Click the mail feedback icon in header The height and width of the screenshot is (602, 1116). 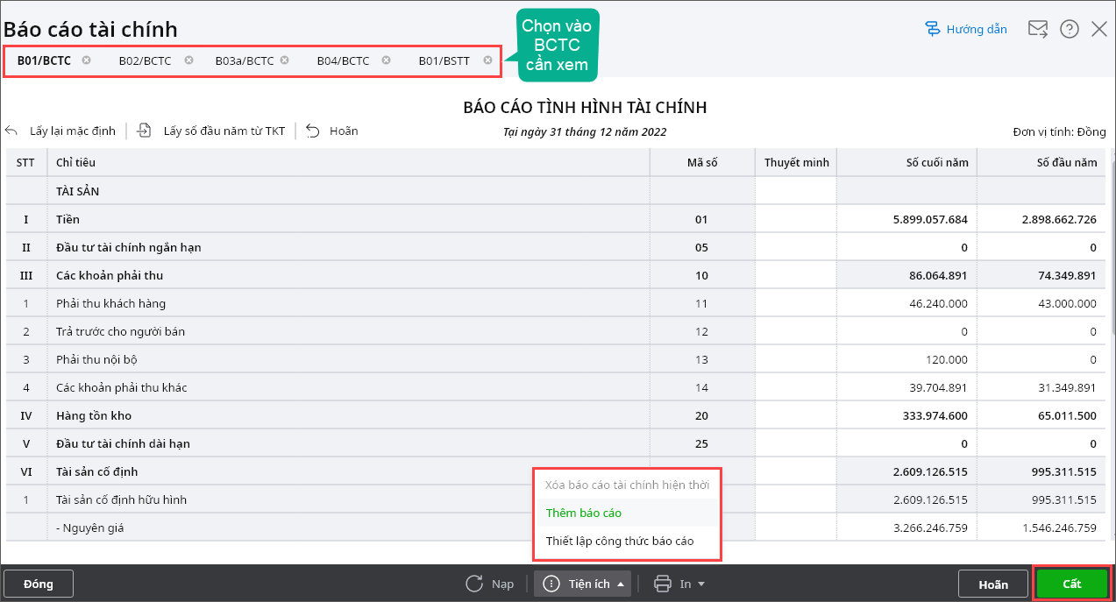click(x=1038, y=29)
